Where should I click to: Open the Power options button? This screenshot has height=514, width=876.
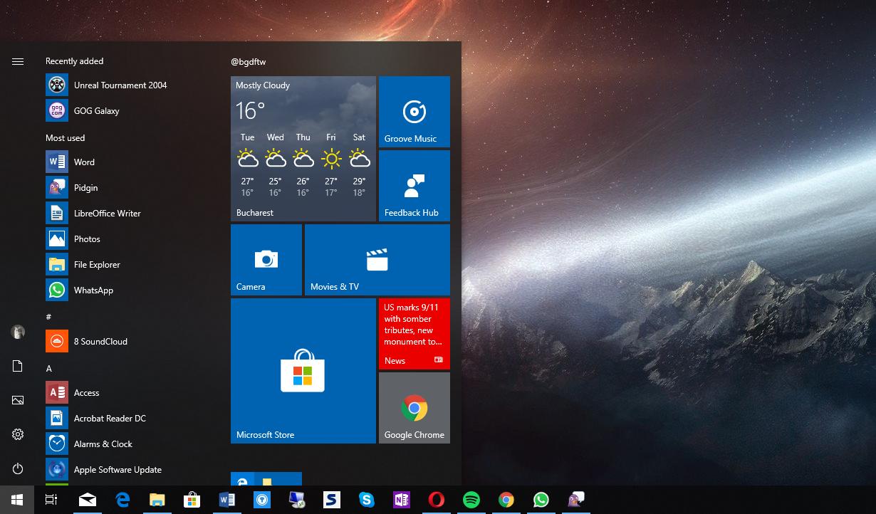click(18, 468)
